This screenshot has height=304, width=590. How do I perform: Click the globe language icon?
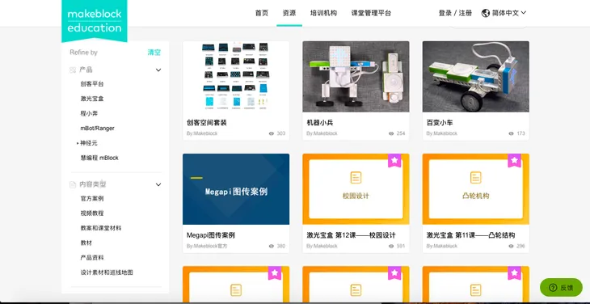click(x=486, y=13)
